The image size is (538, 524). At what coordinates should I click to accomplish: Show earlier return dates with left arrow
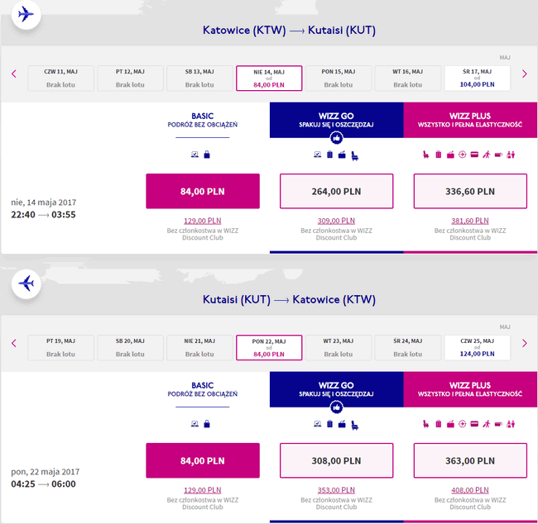14,343
